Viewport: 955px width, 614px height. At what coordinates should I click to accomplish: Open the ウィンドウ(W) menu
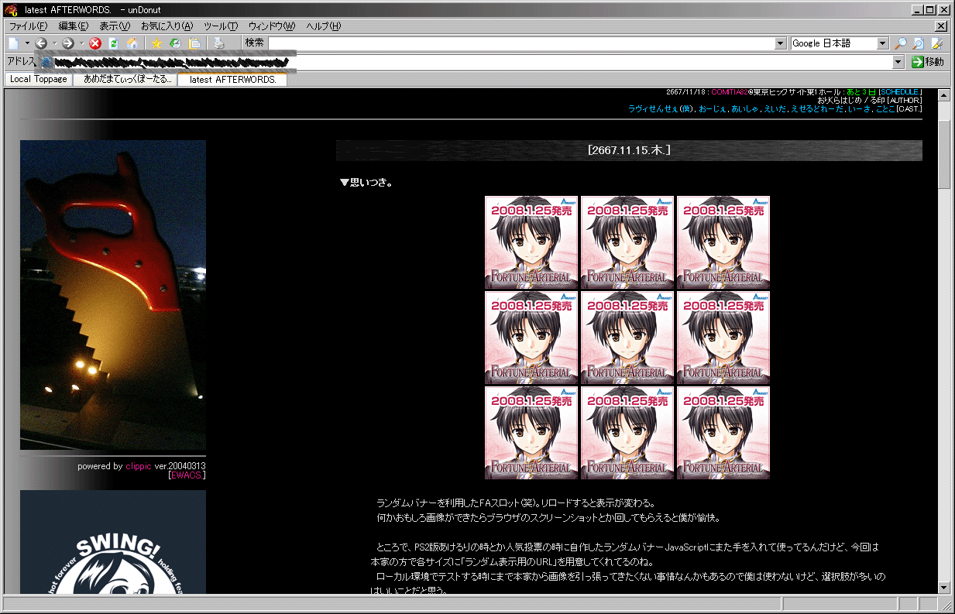[x=271, y=26]
